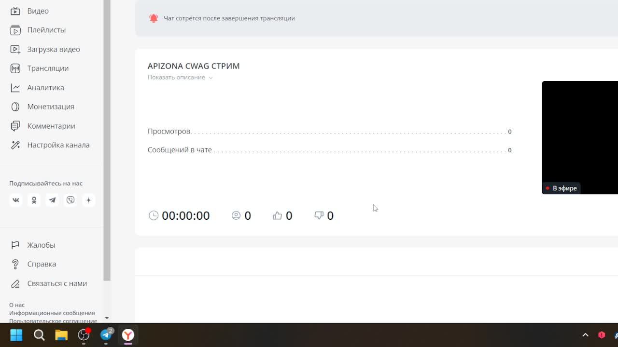Click the Монетизация coin icon
The image size is (618, 347).
coord(15,107)
